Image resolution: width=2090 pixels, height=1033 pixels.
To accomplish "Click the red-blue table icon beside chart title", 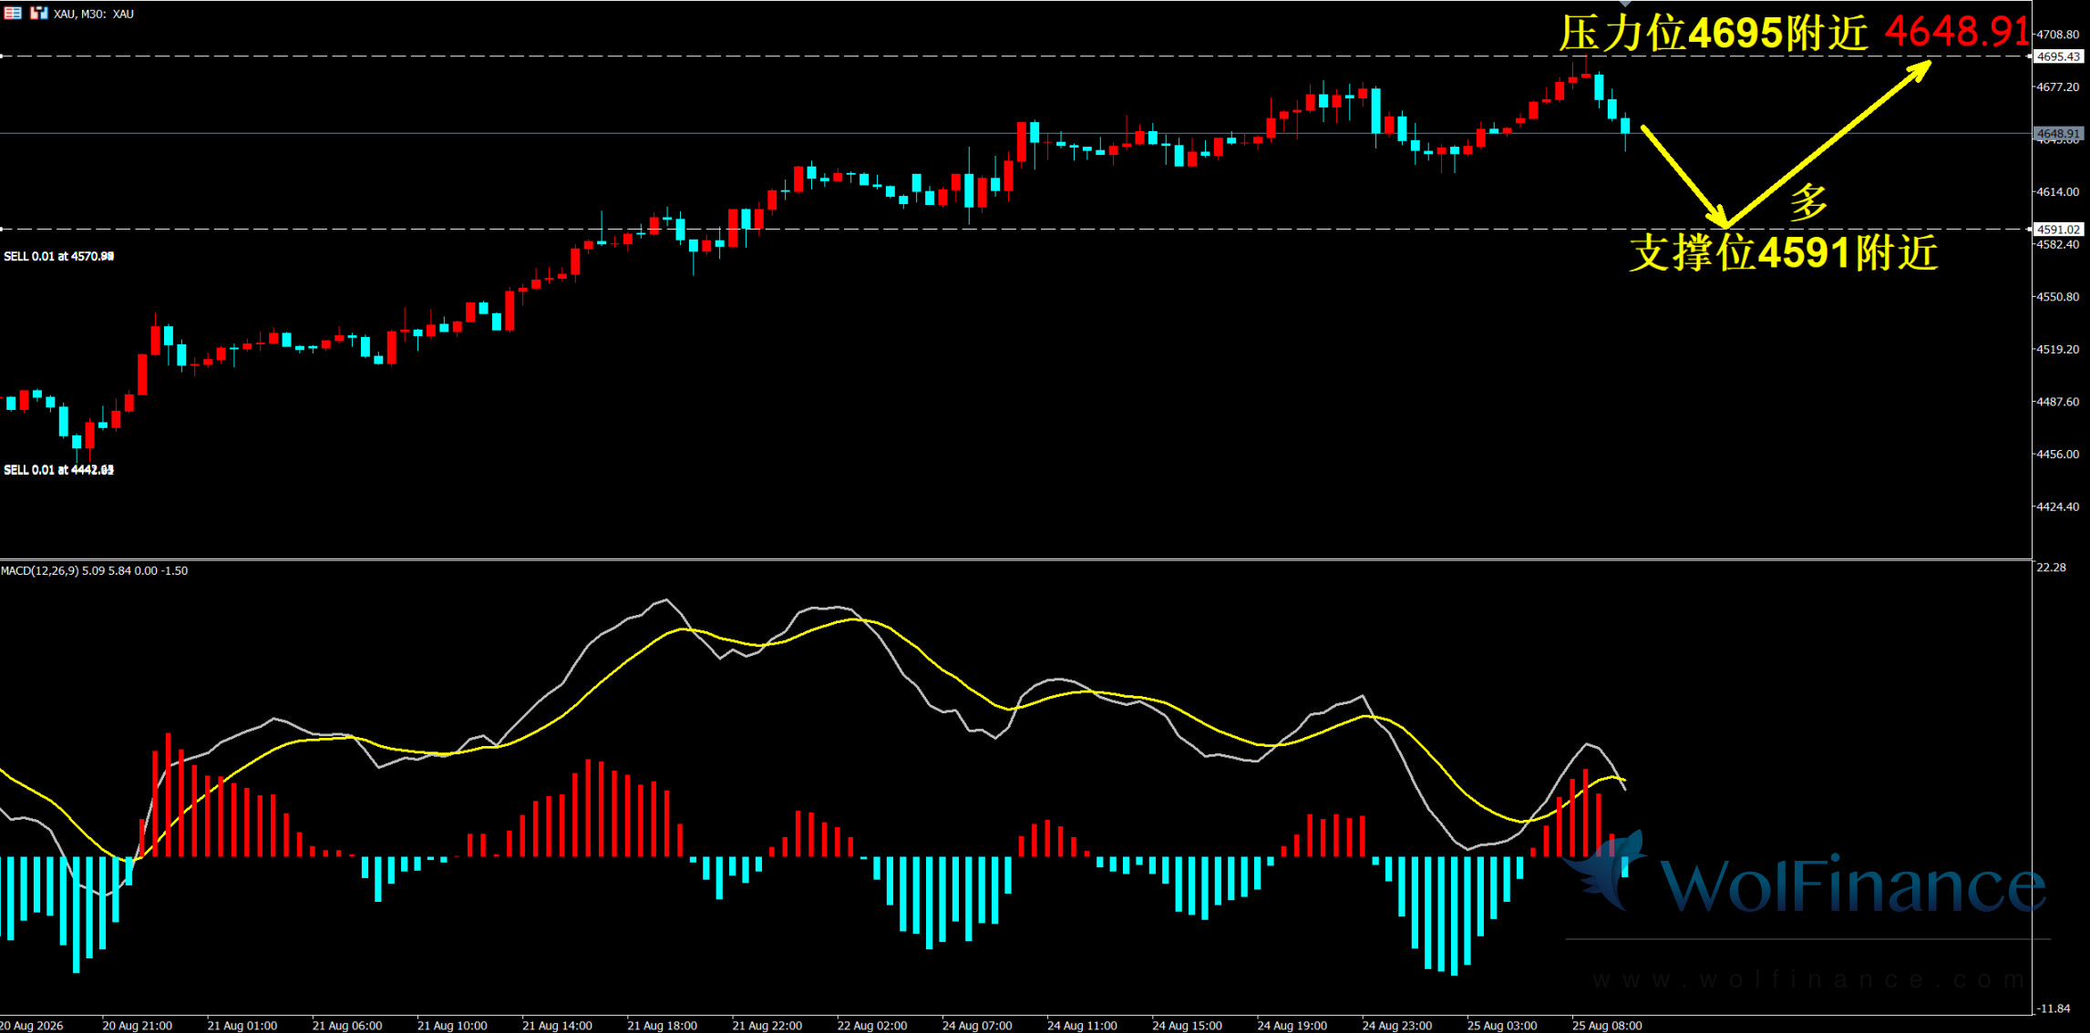I will (x=13, y=14).
